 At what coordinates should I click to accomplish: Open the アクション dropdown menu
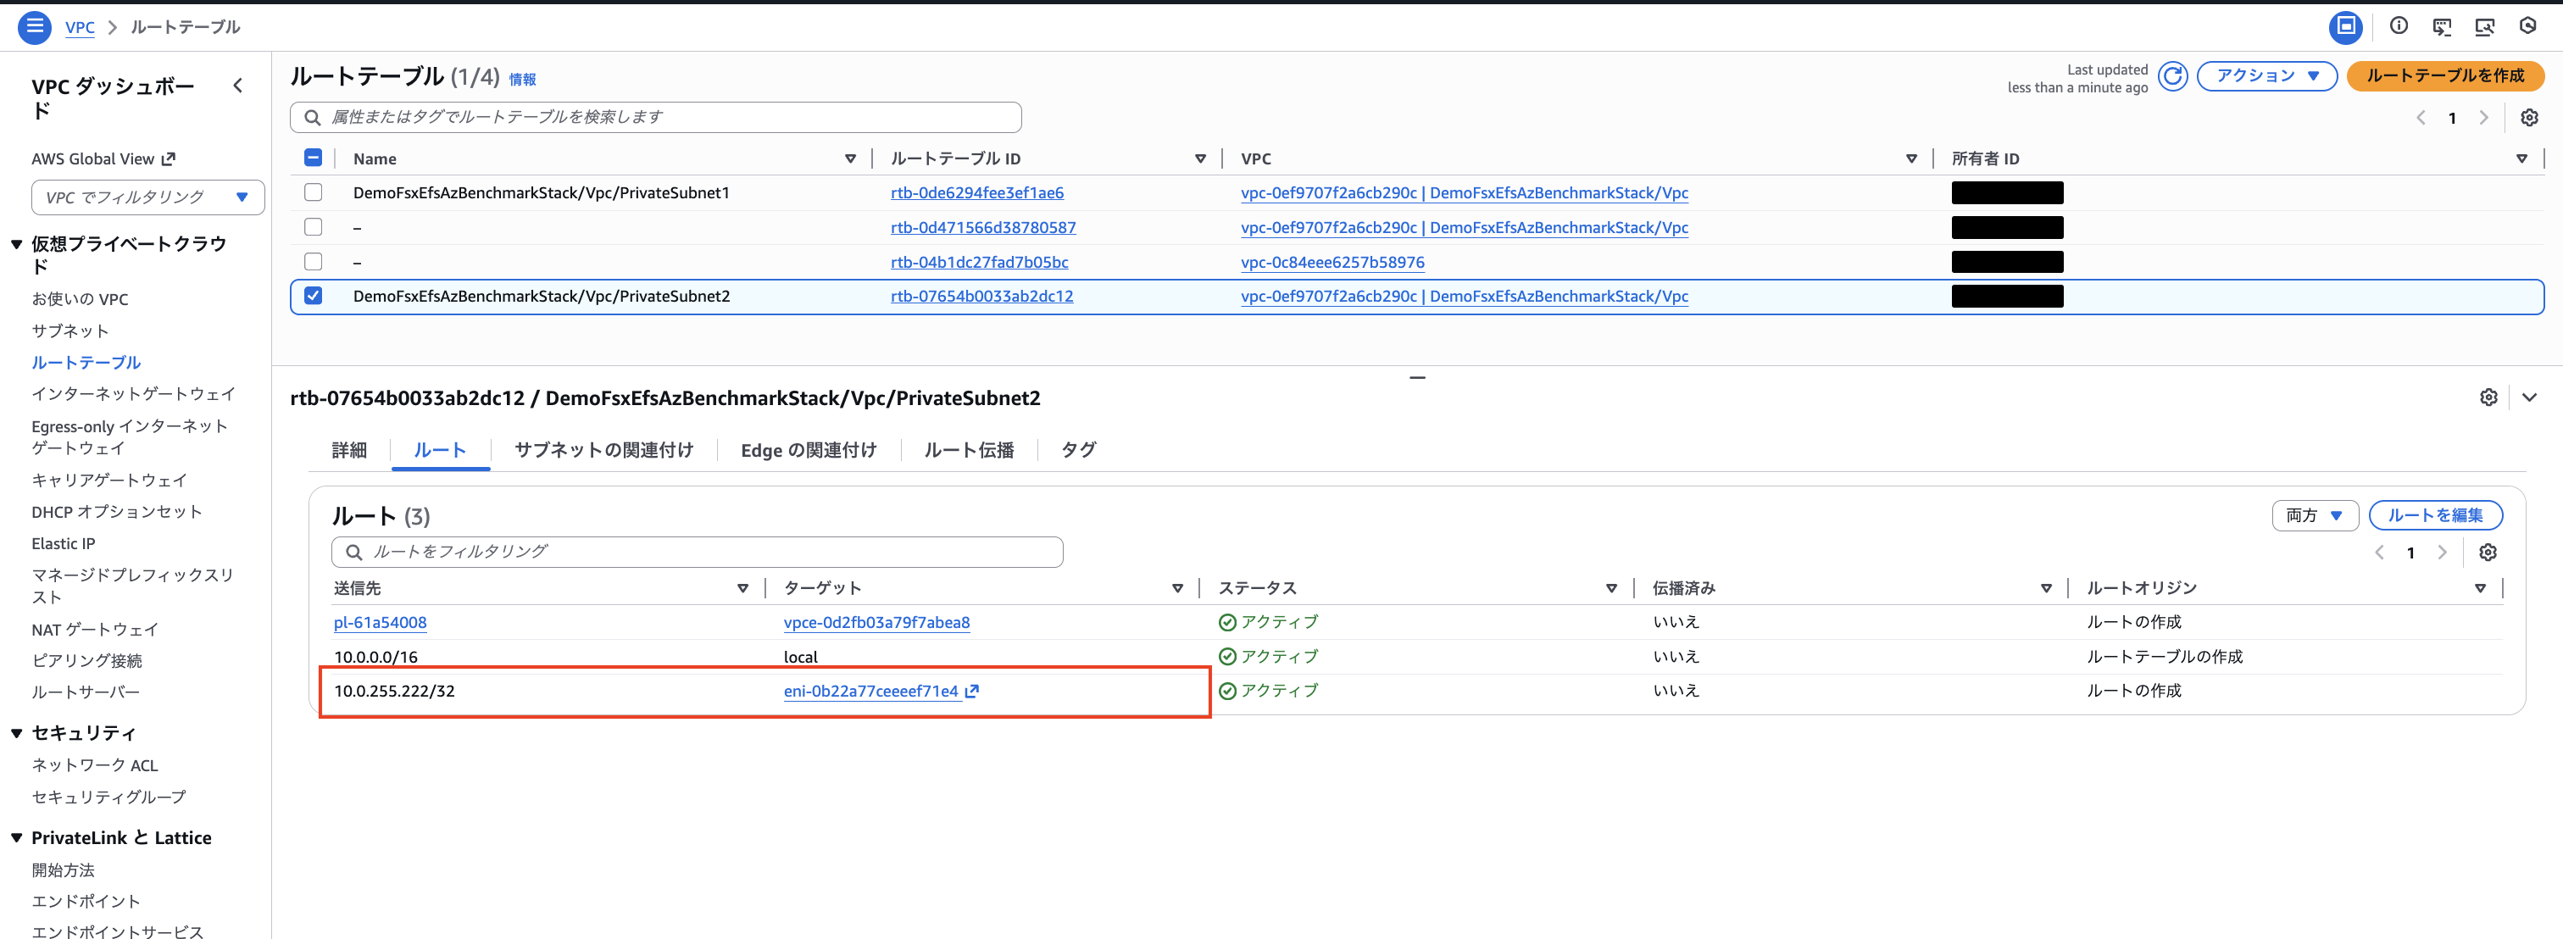[2266, 76]
